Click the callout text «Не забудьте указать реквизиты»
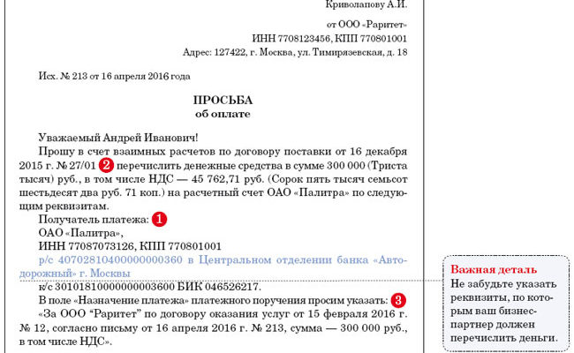 [x=502, y=282]
